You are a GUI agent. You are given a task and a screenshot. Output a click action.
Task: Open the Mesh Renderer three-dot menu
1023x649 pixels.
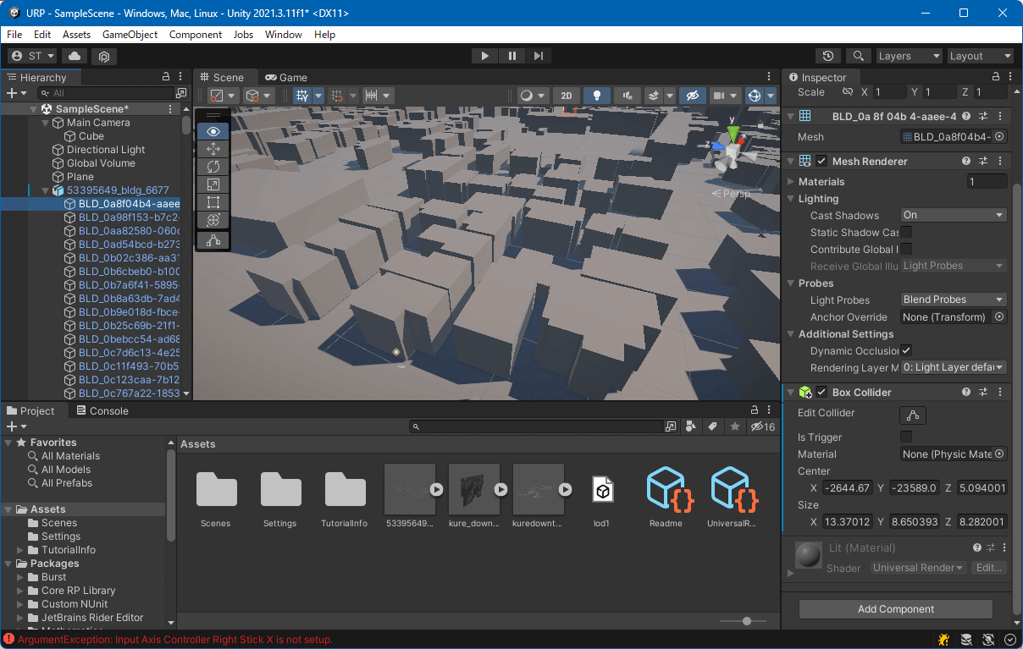click(x=1000, y=162)
